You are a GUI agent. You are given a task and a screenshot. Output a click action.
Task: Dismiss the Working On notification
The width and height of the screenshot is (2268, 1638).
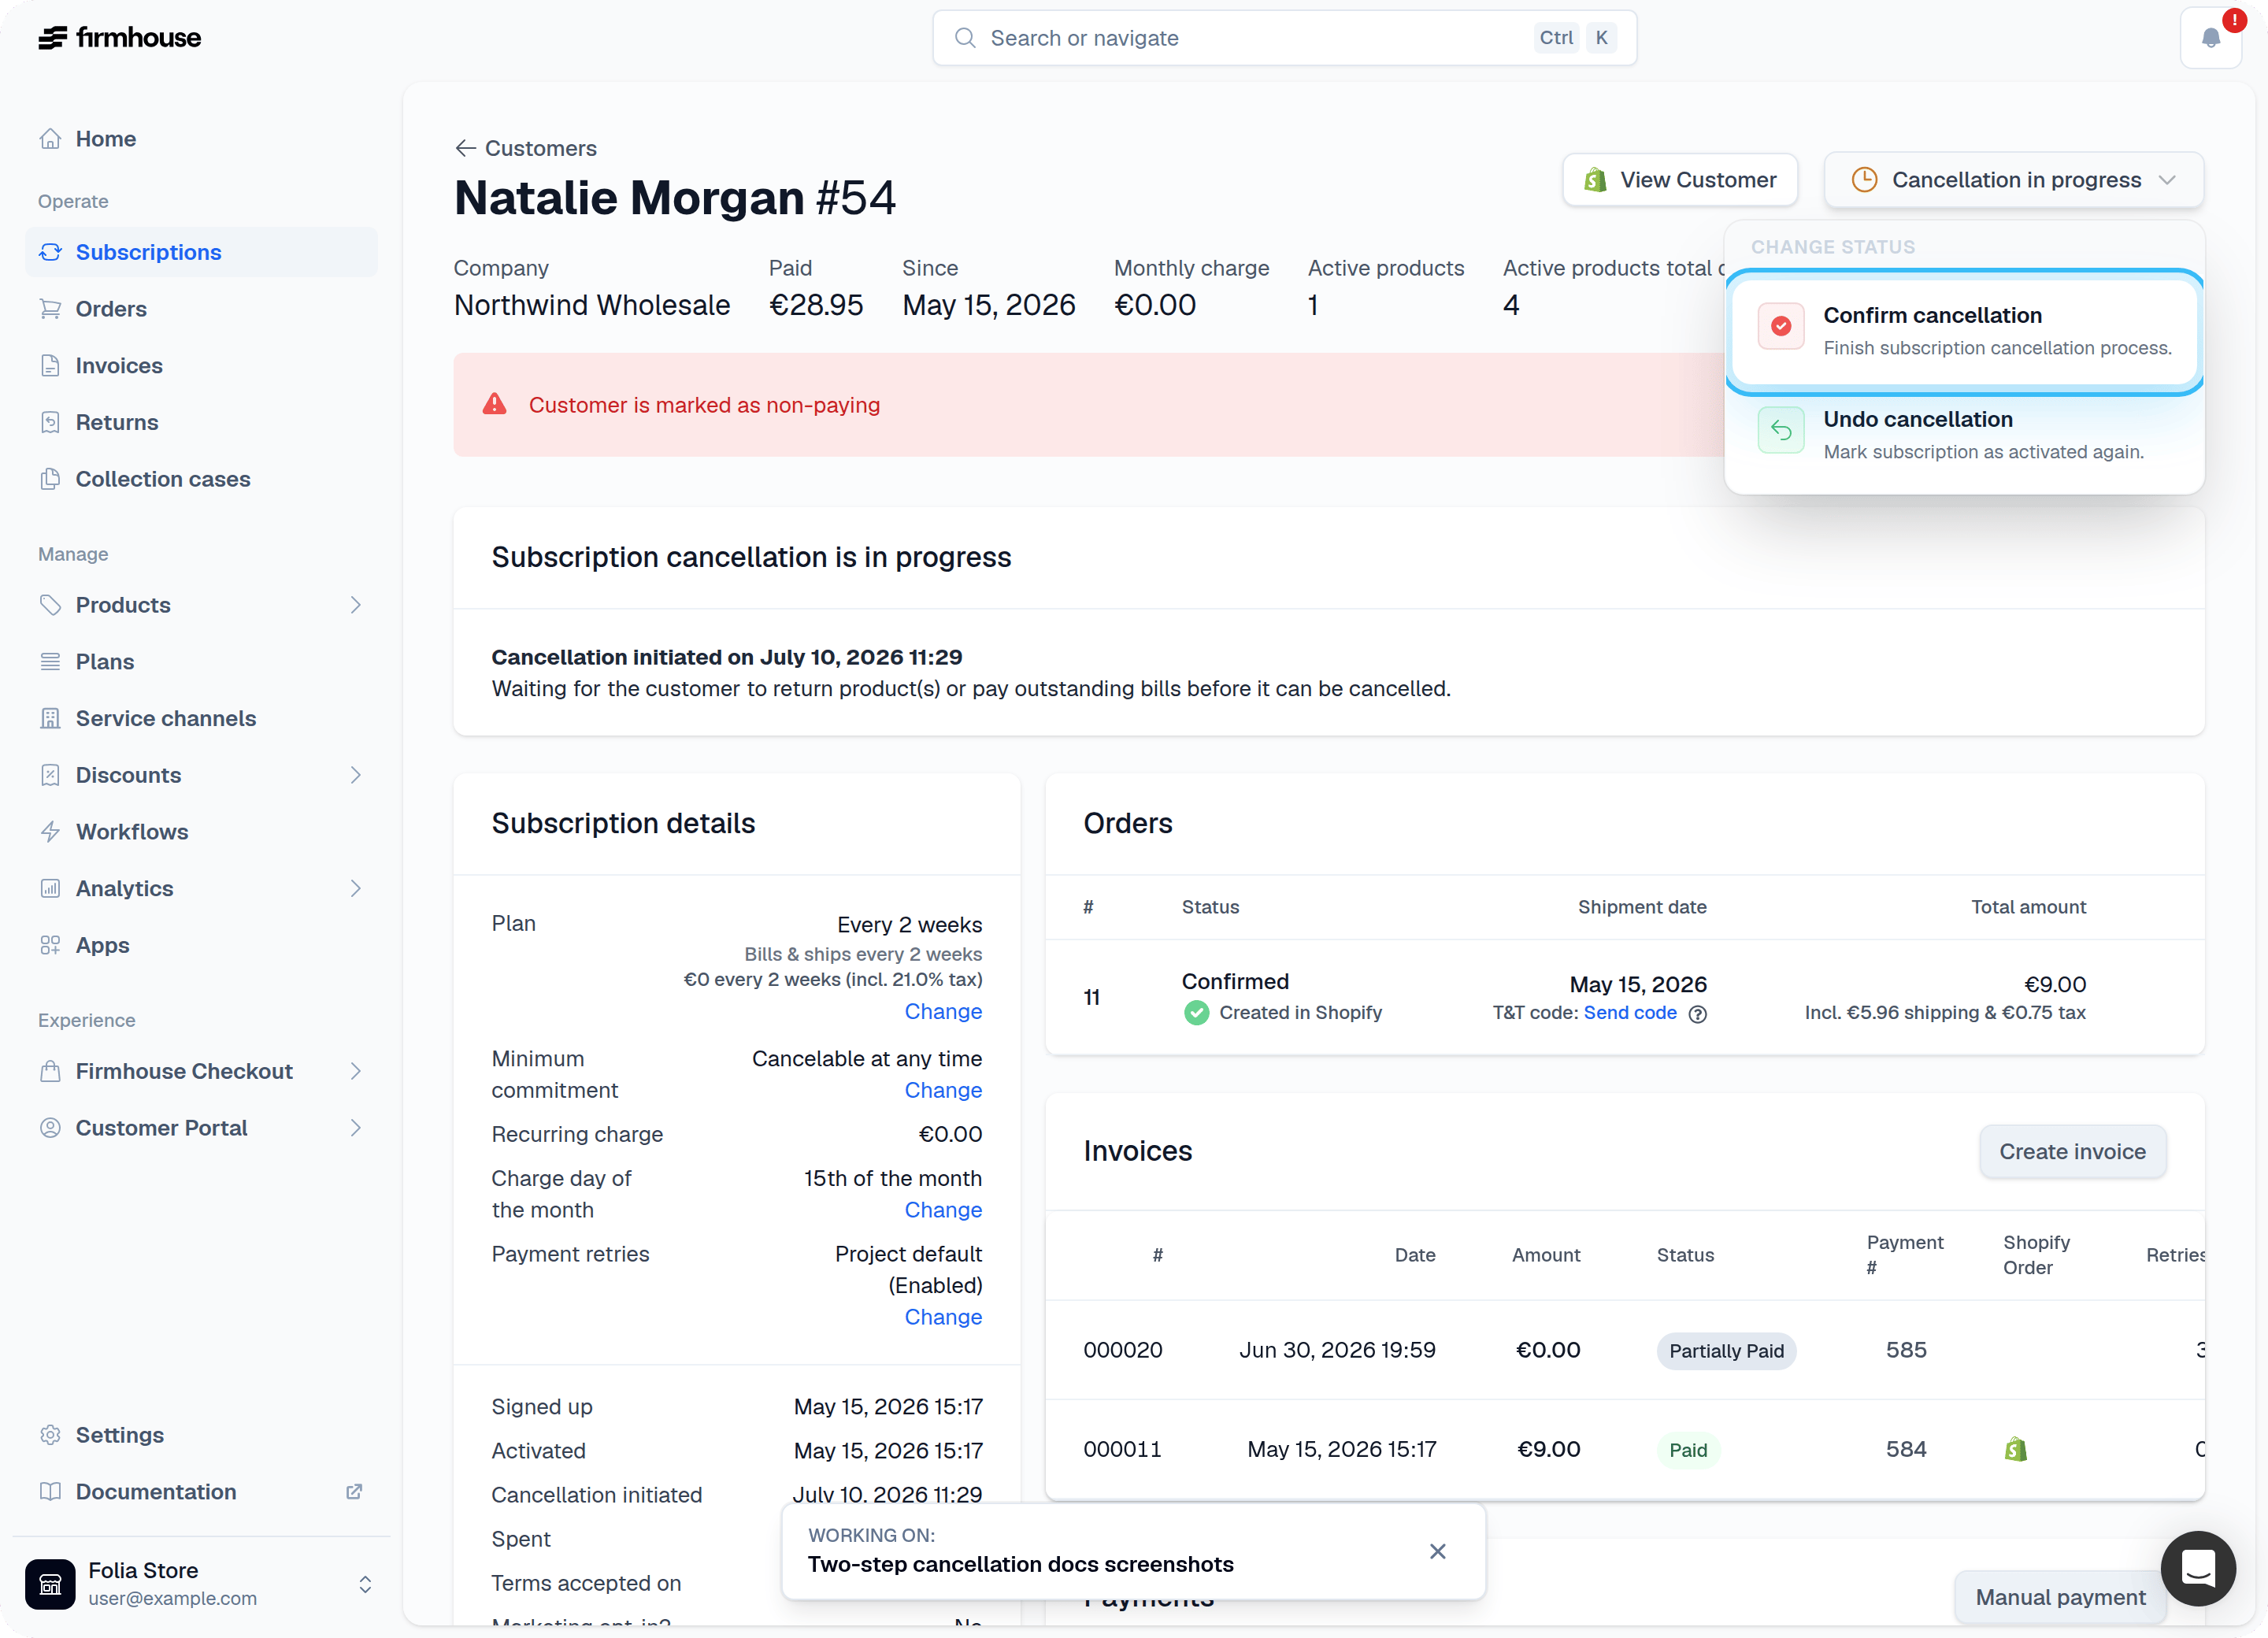click(1437, 1551)
